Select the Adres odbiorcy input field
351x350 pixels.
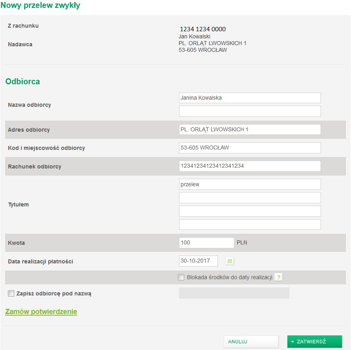[x=250, y=129]
